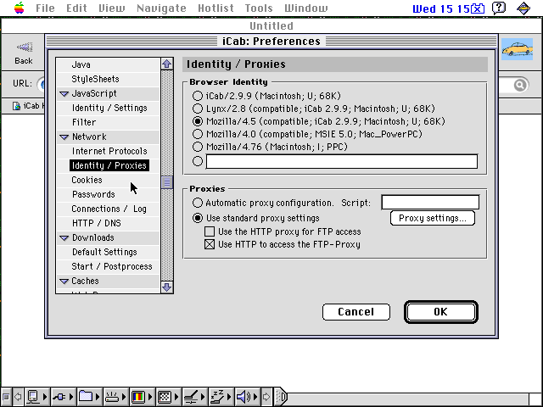The image size is (543, 407).
Task: Click the iCab page tab icon
Action: click(16, 106)
